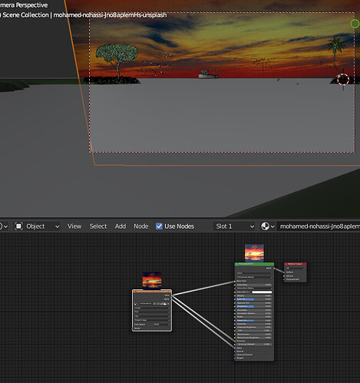The image size is (360, 383).
Task: Open the Add menu
Action: pos(121,226)
